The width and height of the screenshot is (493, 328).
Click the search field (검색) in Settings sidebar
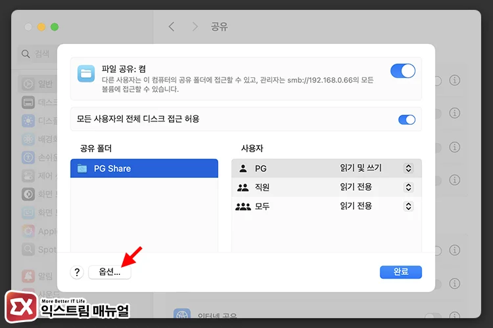pyautogui.click(x=37, y=54)
